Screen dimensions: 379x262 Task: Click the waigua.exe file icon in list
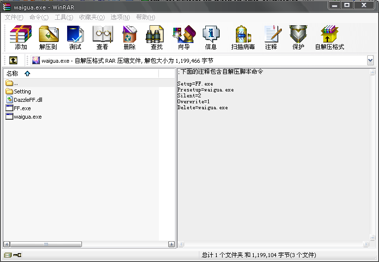coord(9,117)
